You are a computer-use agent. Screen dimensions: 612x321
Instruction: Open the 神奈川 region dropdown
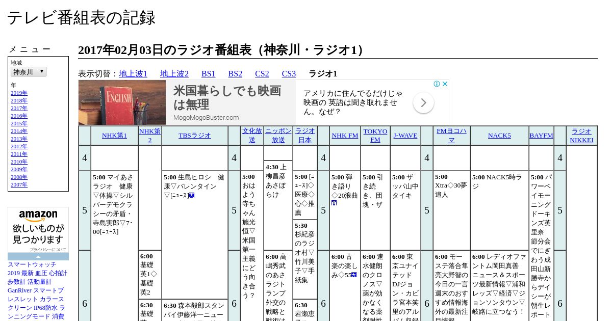29,72
